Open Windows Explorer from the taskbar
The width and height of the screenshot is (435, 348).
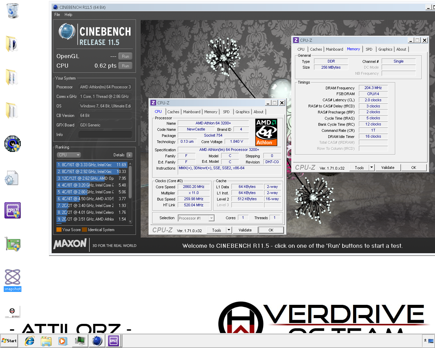click(46, 341)
